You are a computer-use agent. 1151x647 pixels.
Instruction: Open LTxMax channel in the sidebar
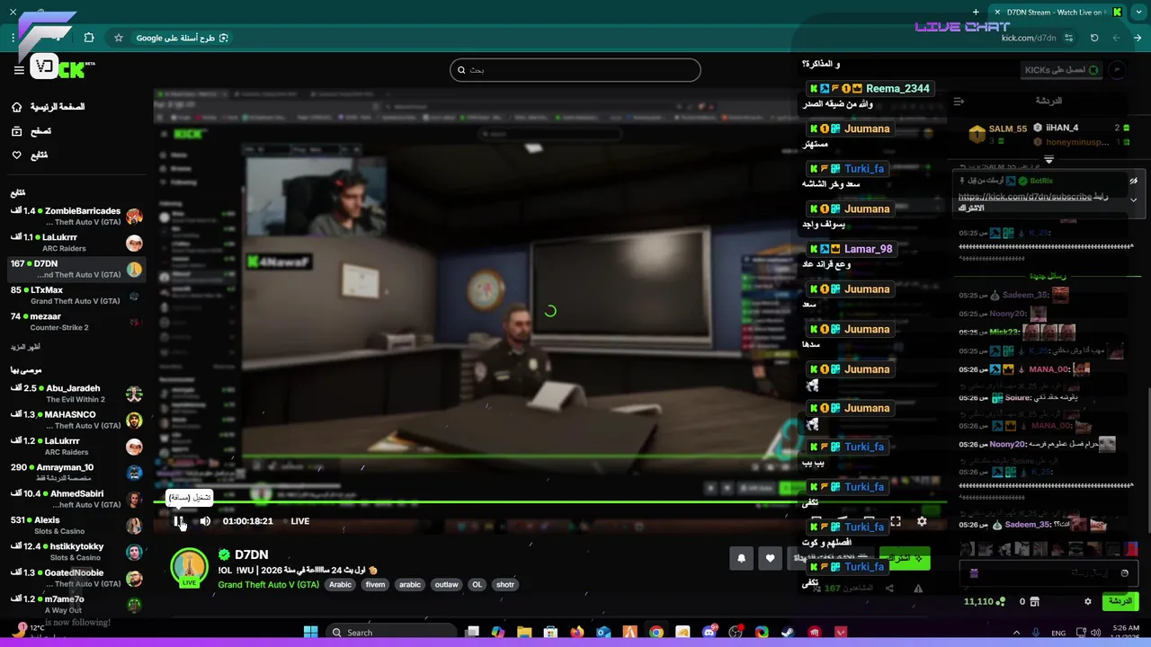(76, 295)
